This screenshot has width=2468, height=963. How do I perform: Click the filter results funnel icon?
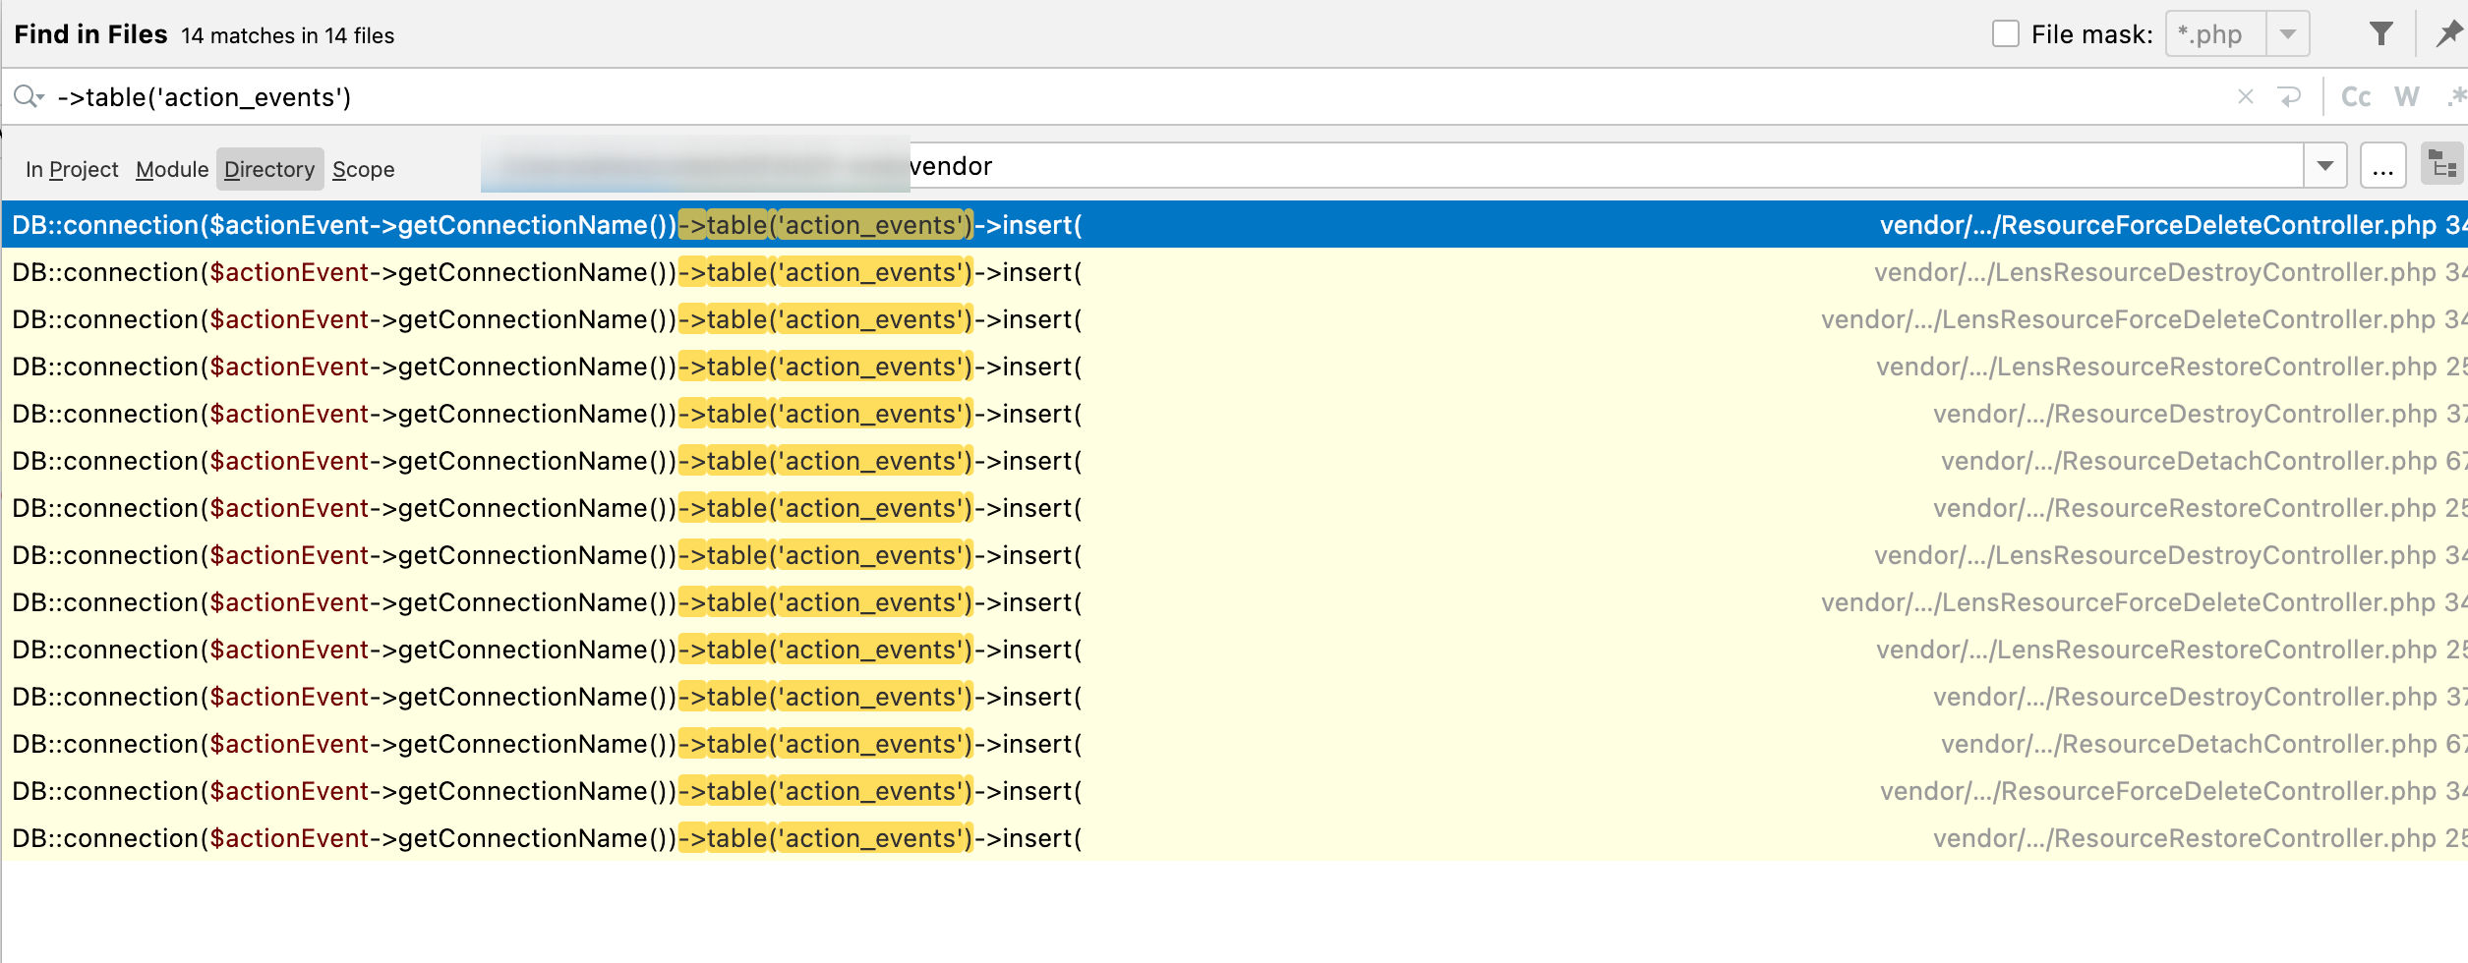pos(2382,32)
